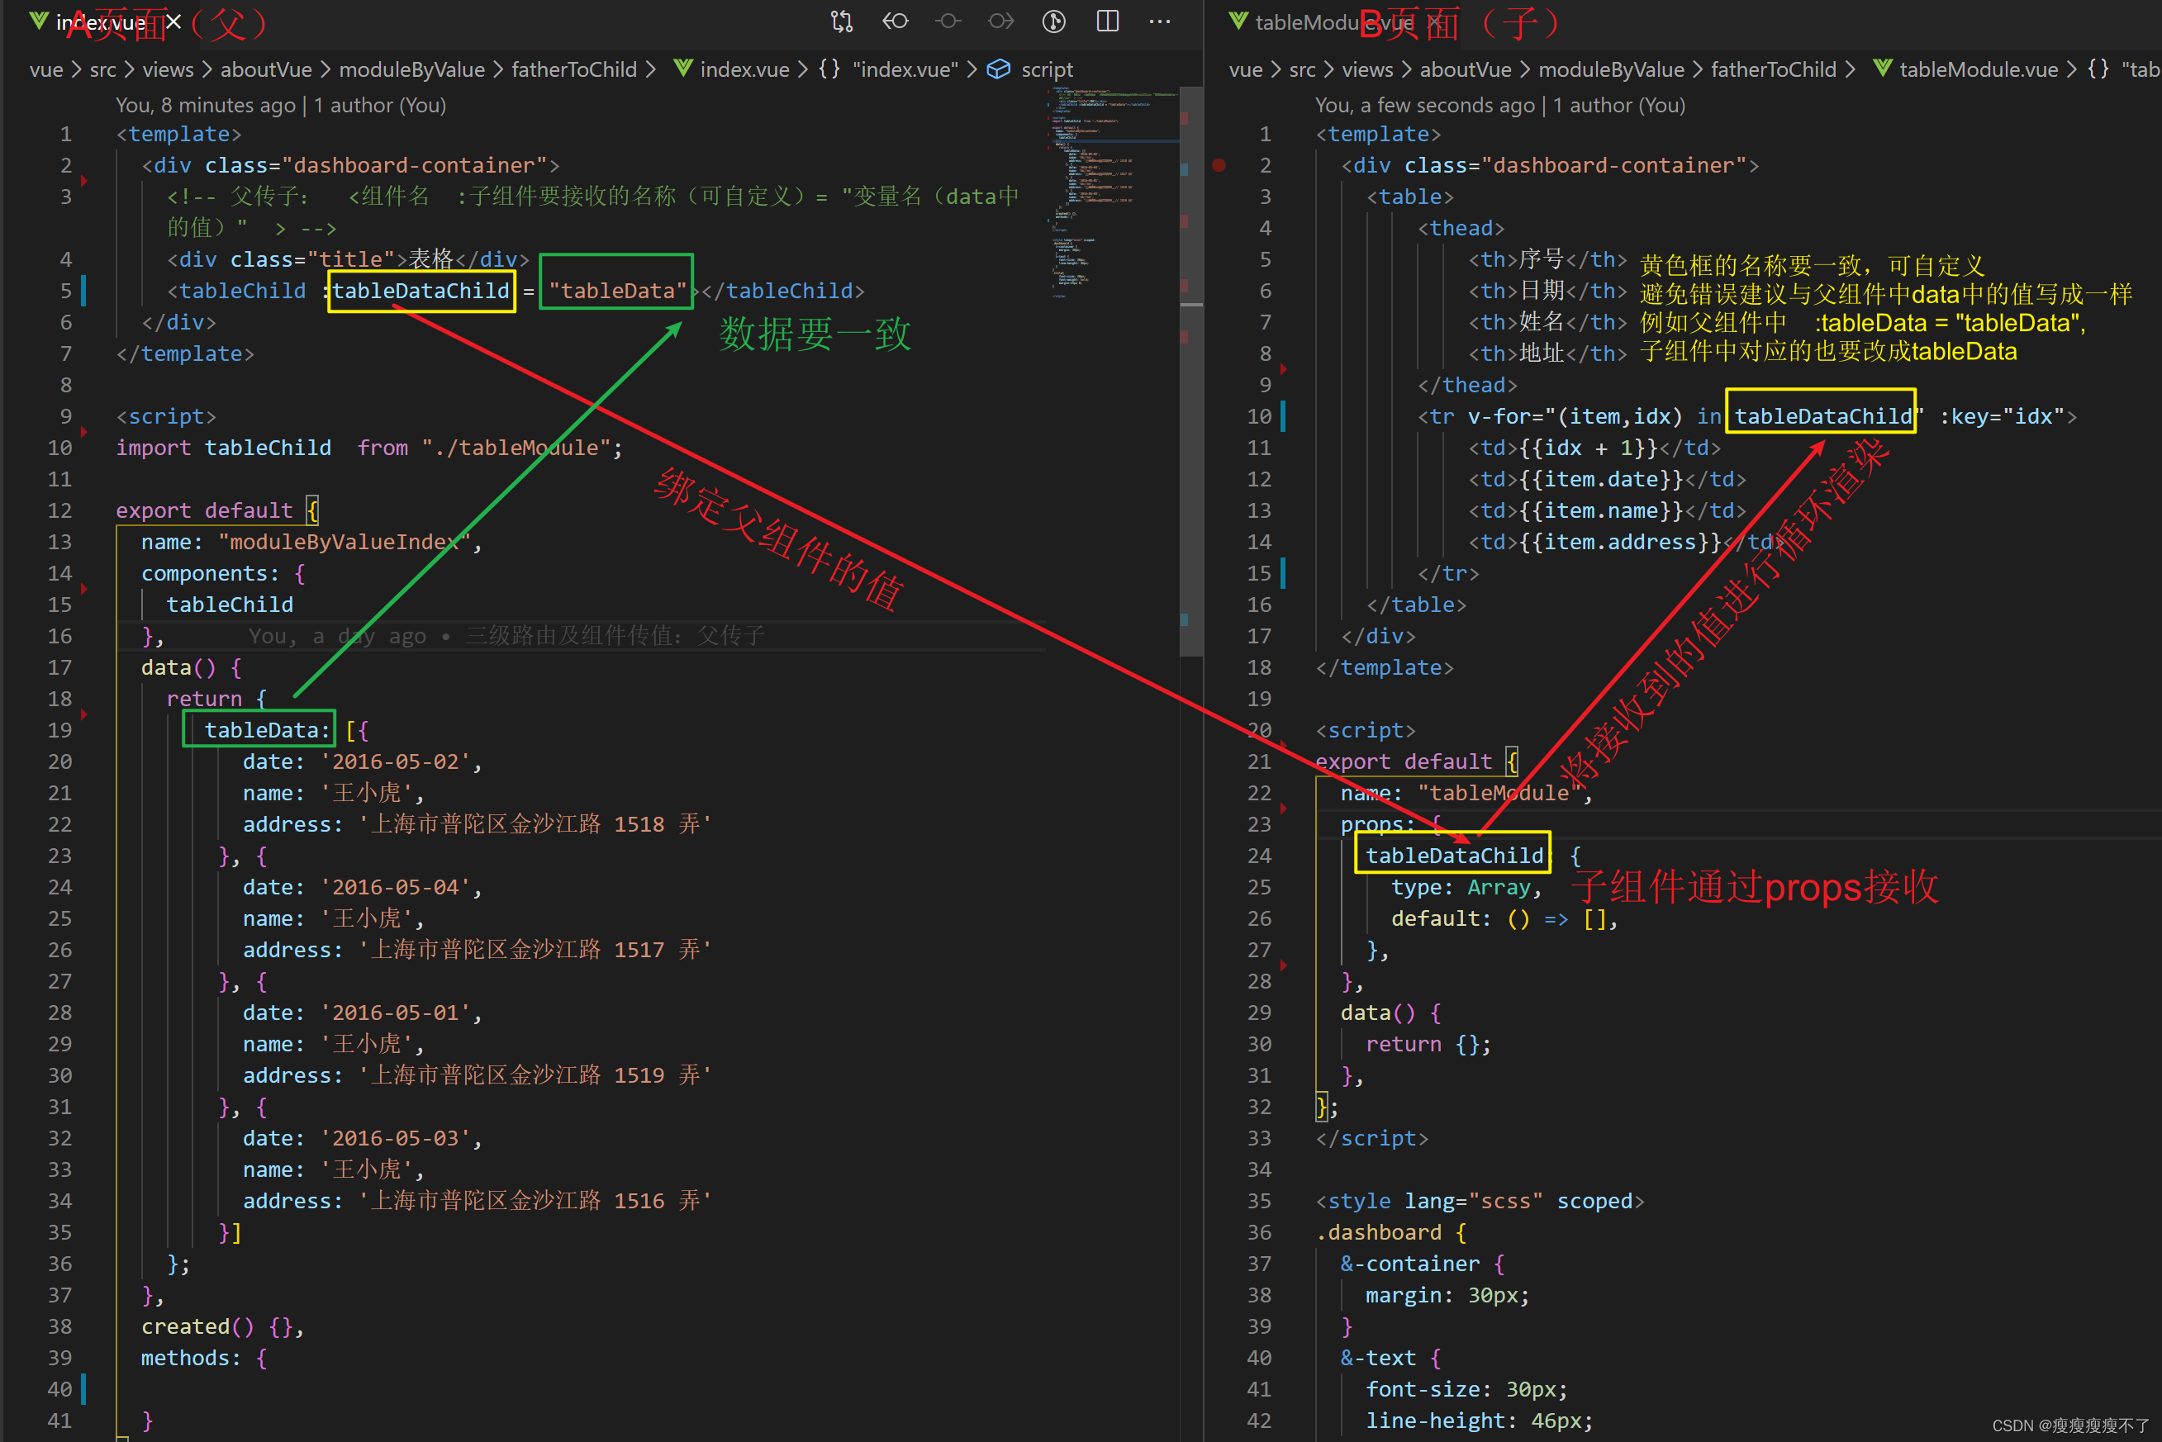Screen dimensions: 2162x1442
Task: Click the red deletion marker near left line 10
Action: (x=84, y=431)
